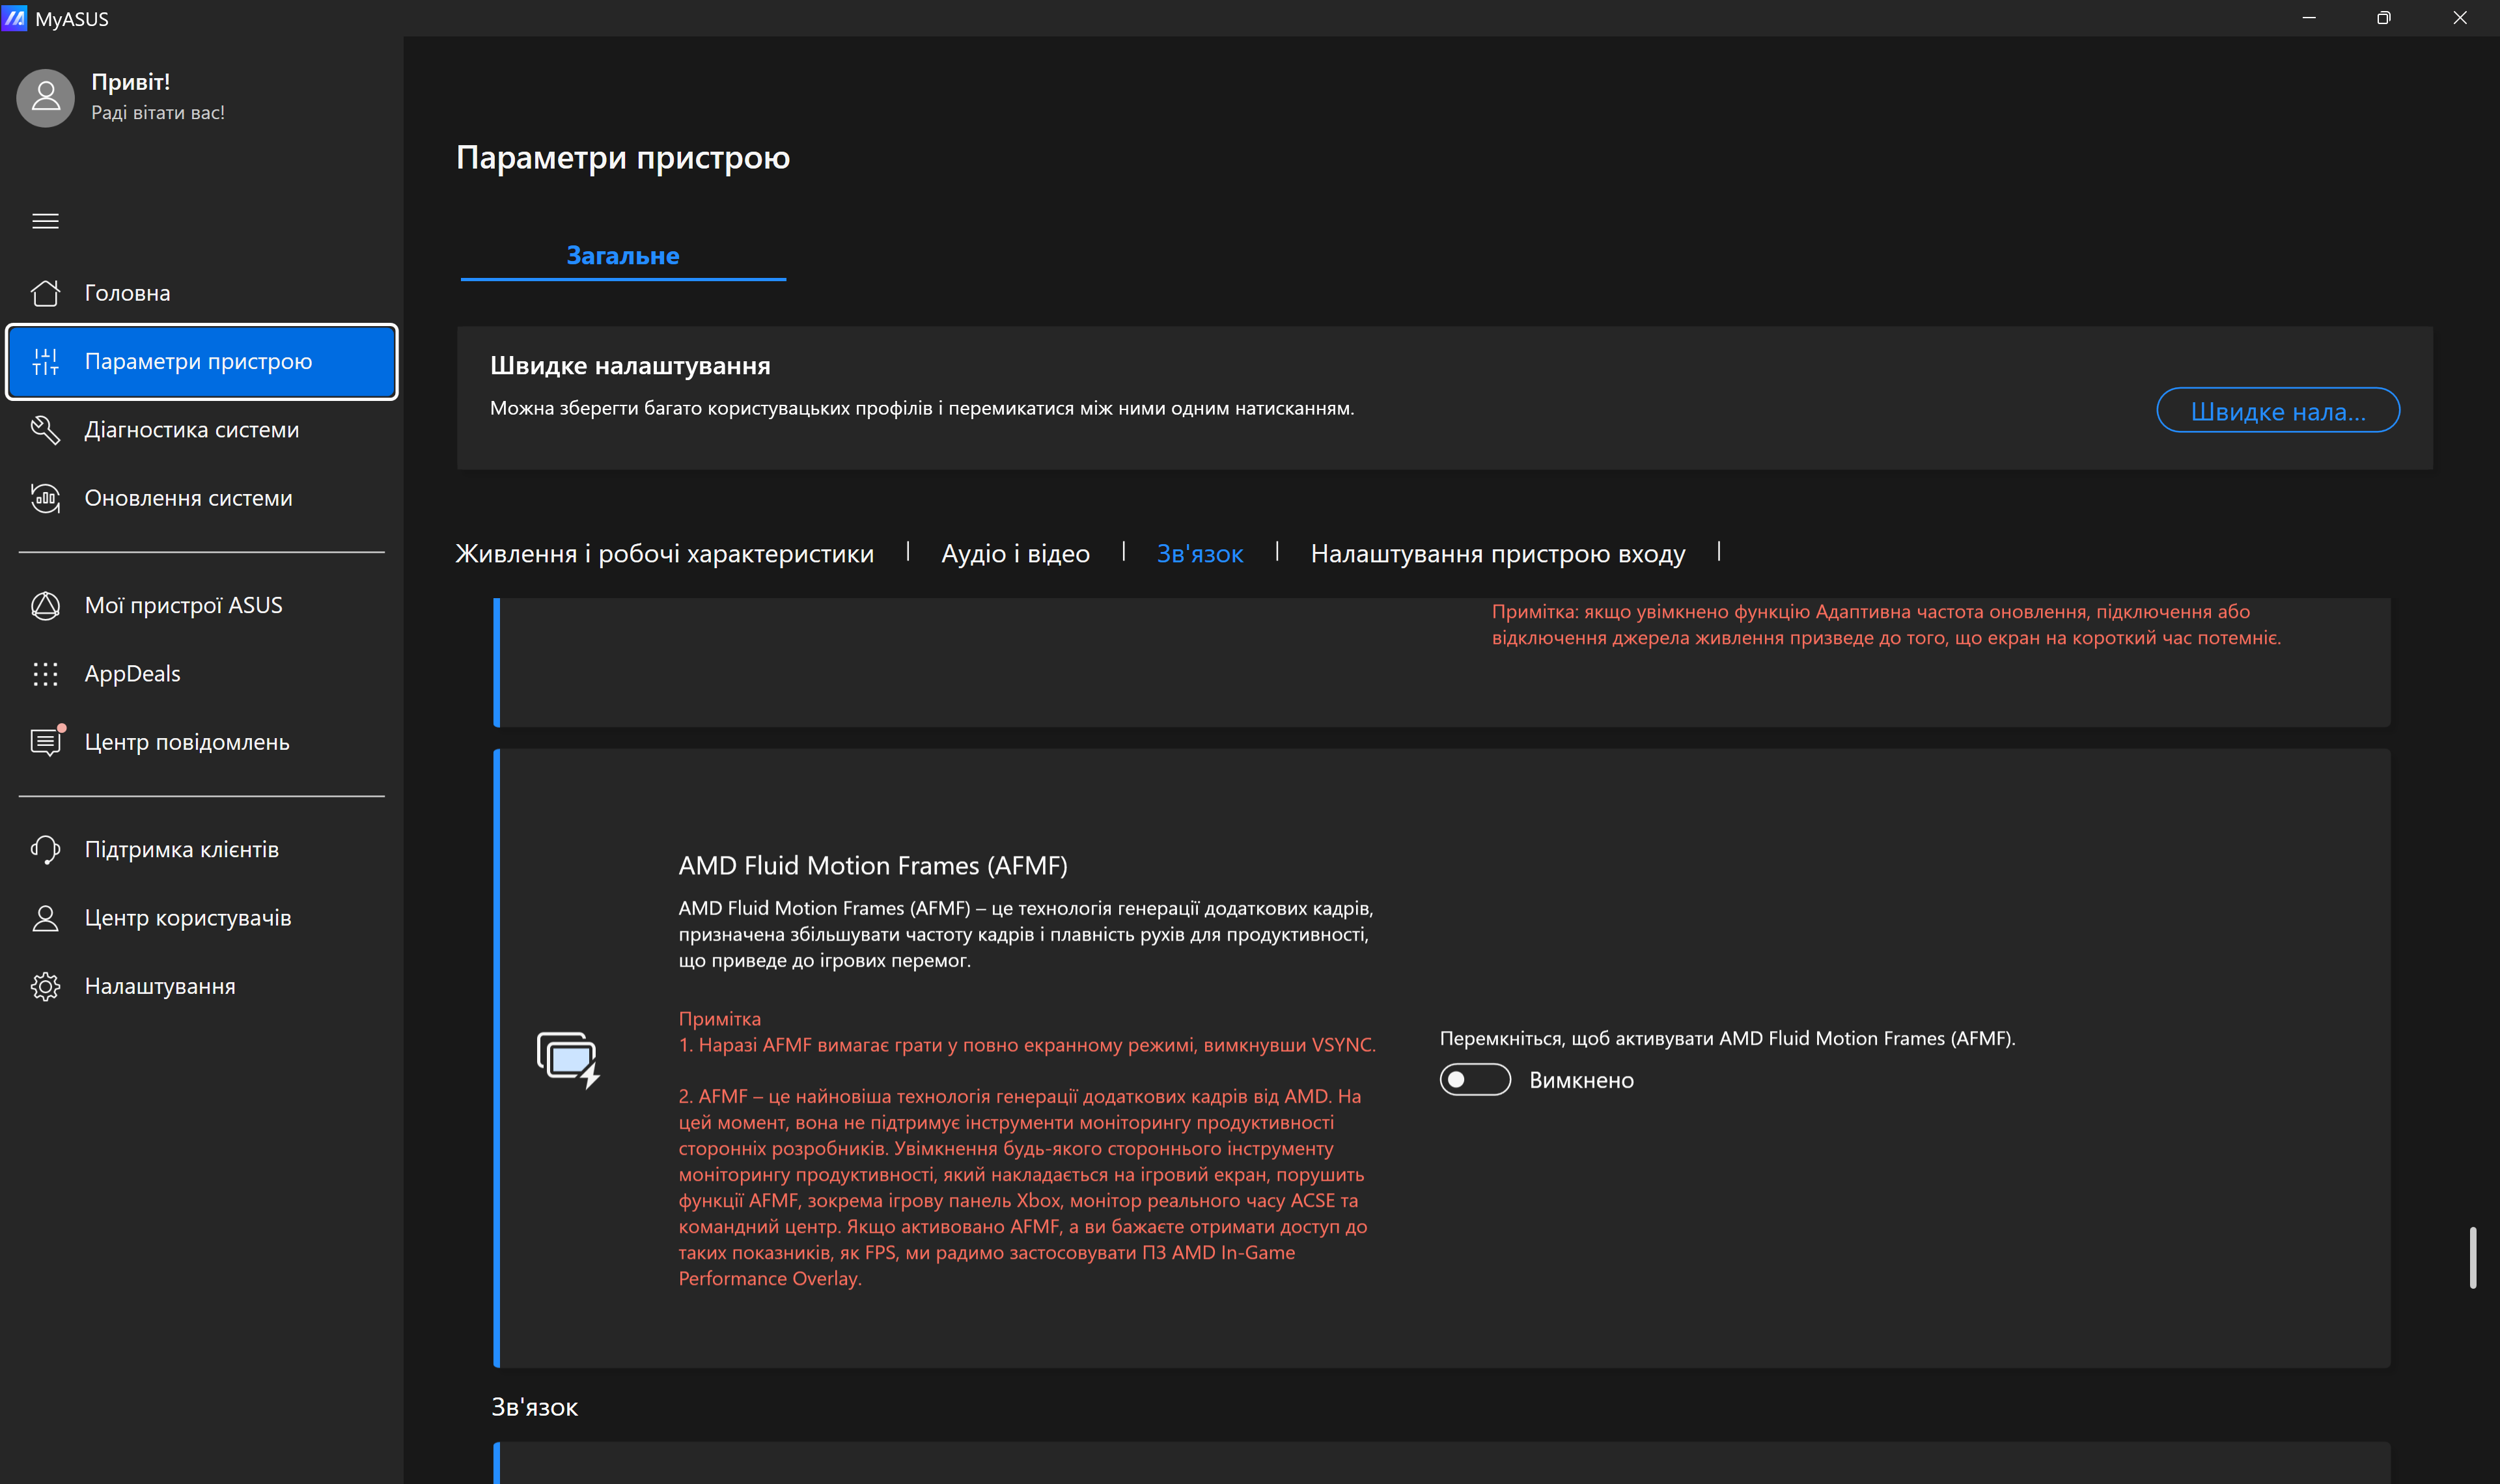
Task: Collapse sidebar with hamburger menu icon
Action: pos(45,221)
